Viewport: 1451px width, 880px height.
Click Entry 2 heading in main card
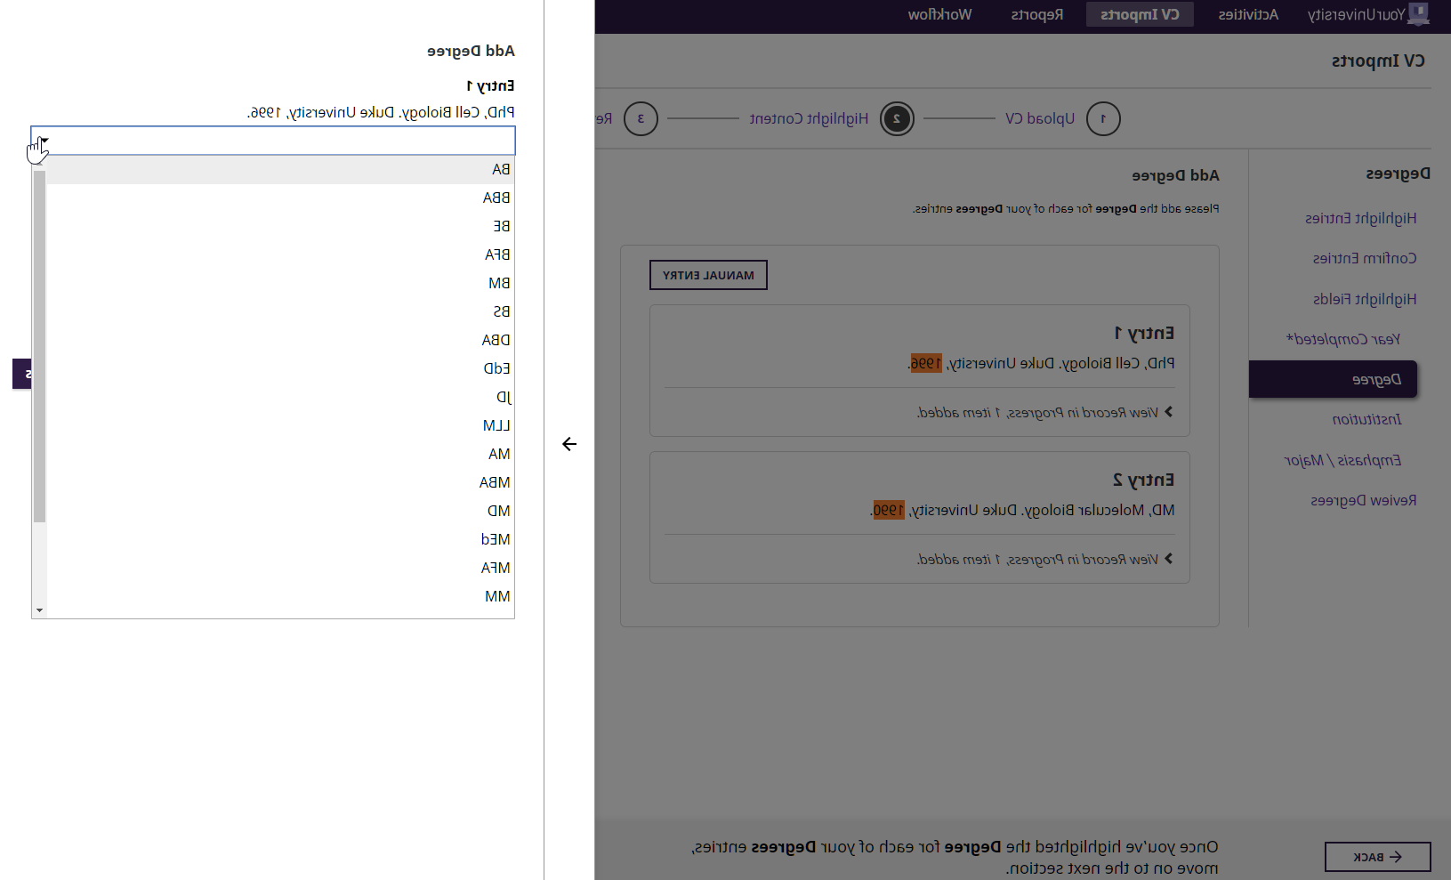1144,480
